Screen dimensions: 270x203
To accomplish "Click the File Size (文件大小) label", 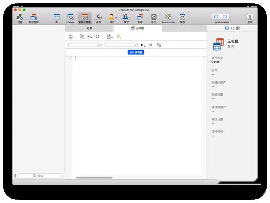I will 217,58.
